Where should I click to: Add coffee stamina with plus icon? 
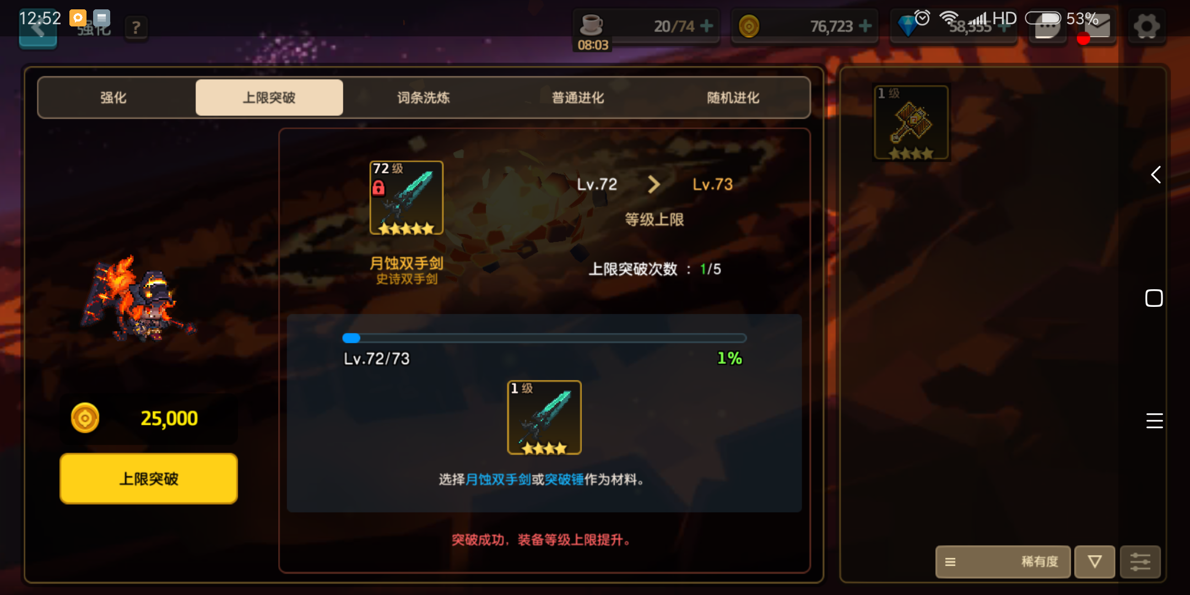pyautogui.click(x=707, y=26)
